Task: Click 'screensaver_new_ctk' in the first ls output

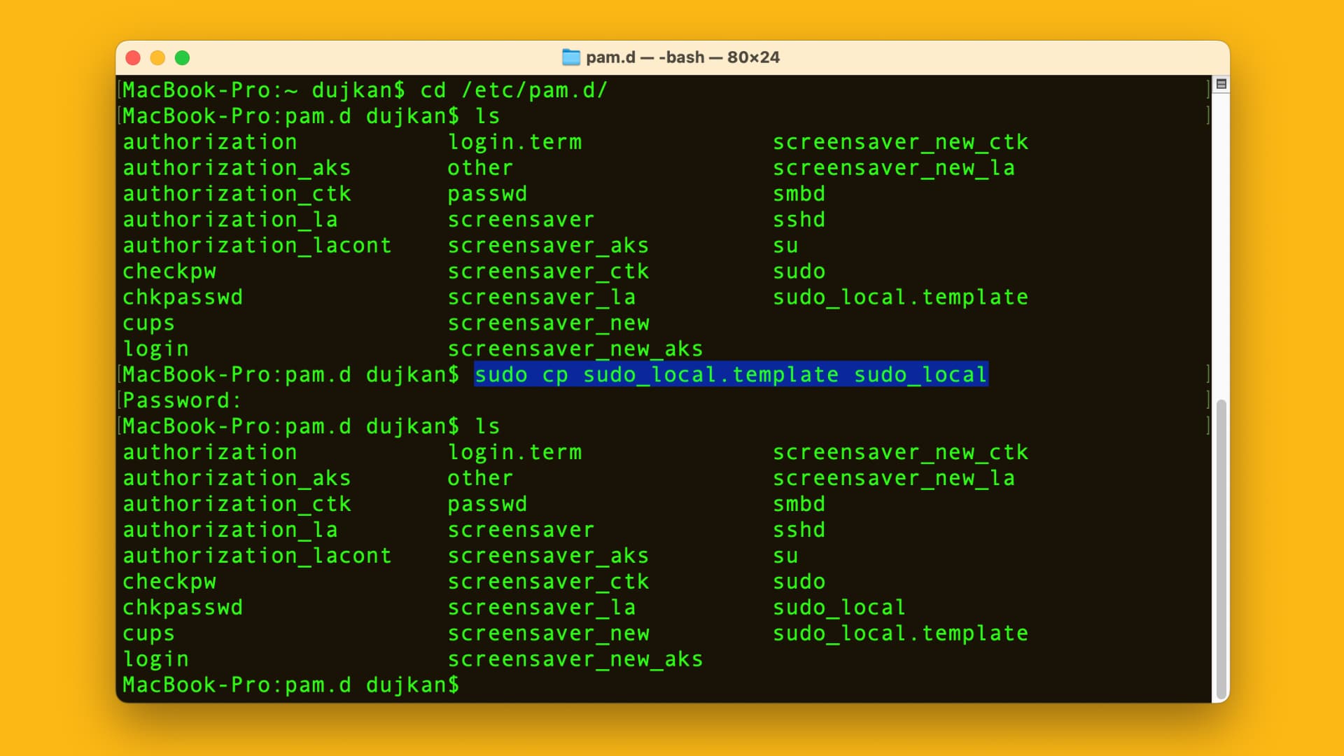Action: pyautogui.click(x=900, y=142)
